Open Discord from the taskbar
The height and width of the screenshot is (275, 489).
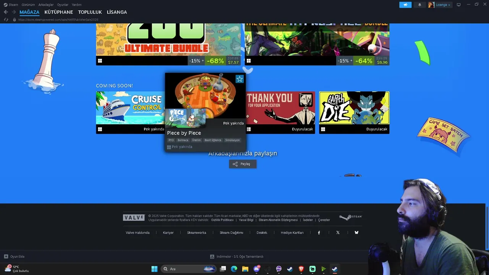tap(257, 269)
